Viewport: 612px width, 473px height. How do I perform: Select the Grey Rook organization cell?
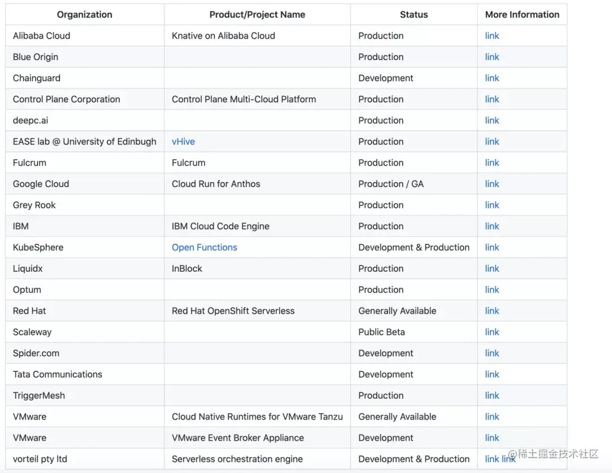[84, 205]
